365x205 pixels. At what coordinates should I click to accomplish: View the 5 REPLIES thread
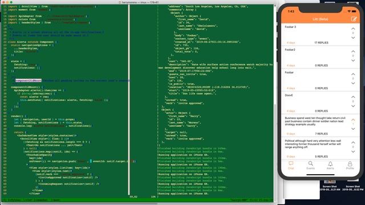(321, 157)
